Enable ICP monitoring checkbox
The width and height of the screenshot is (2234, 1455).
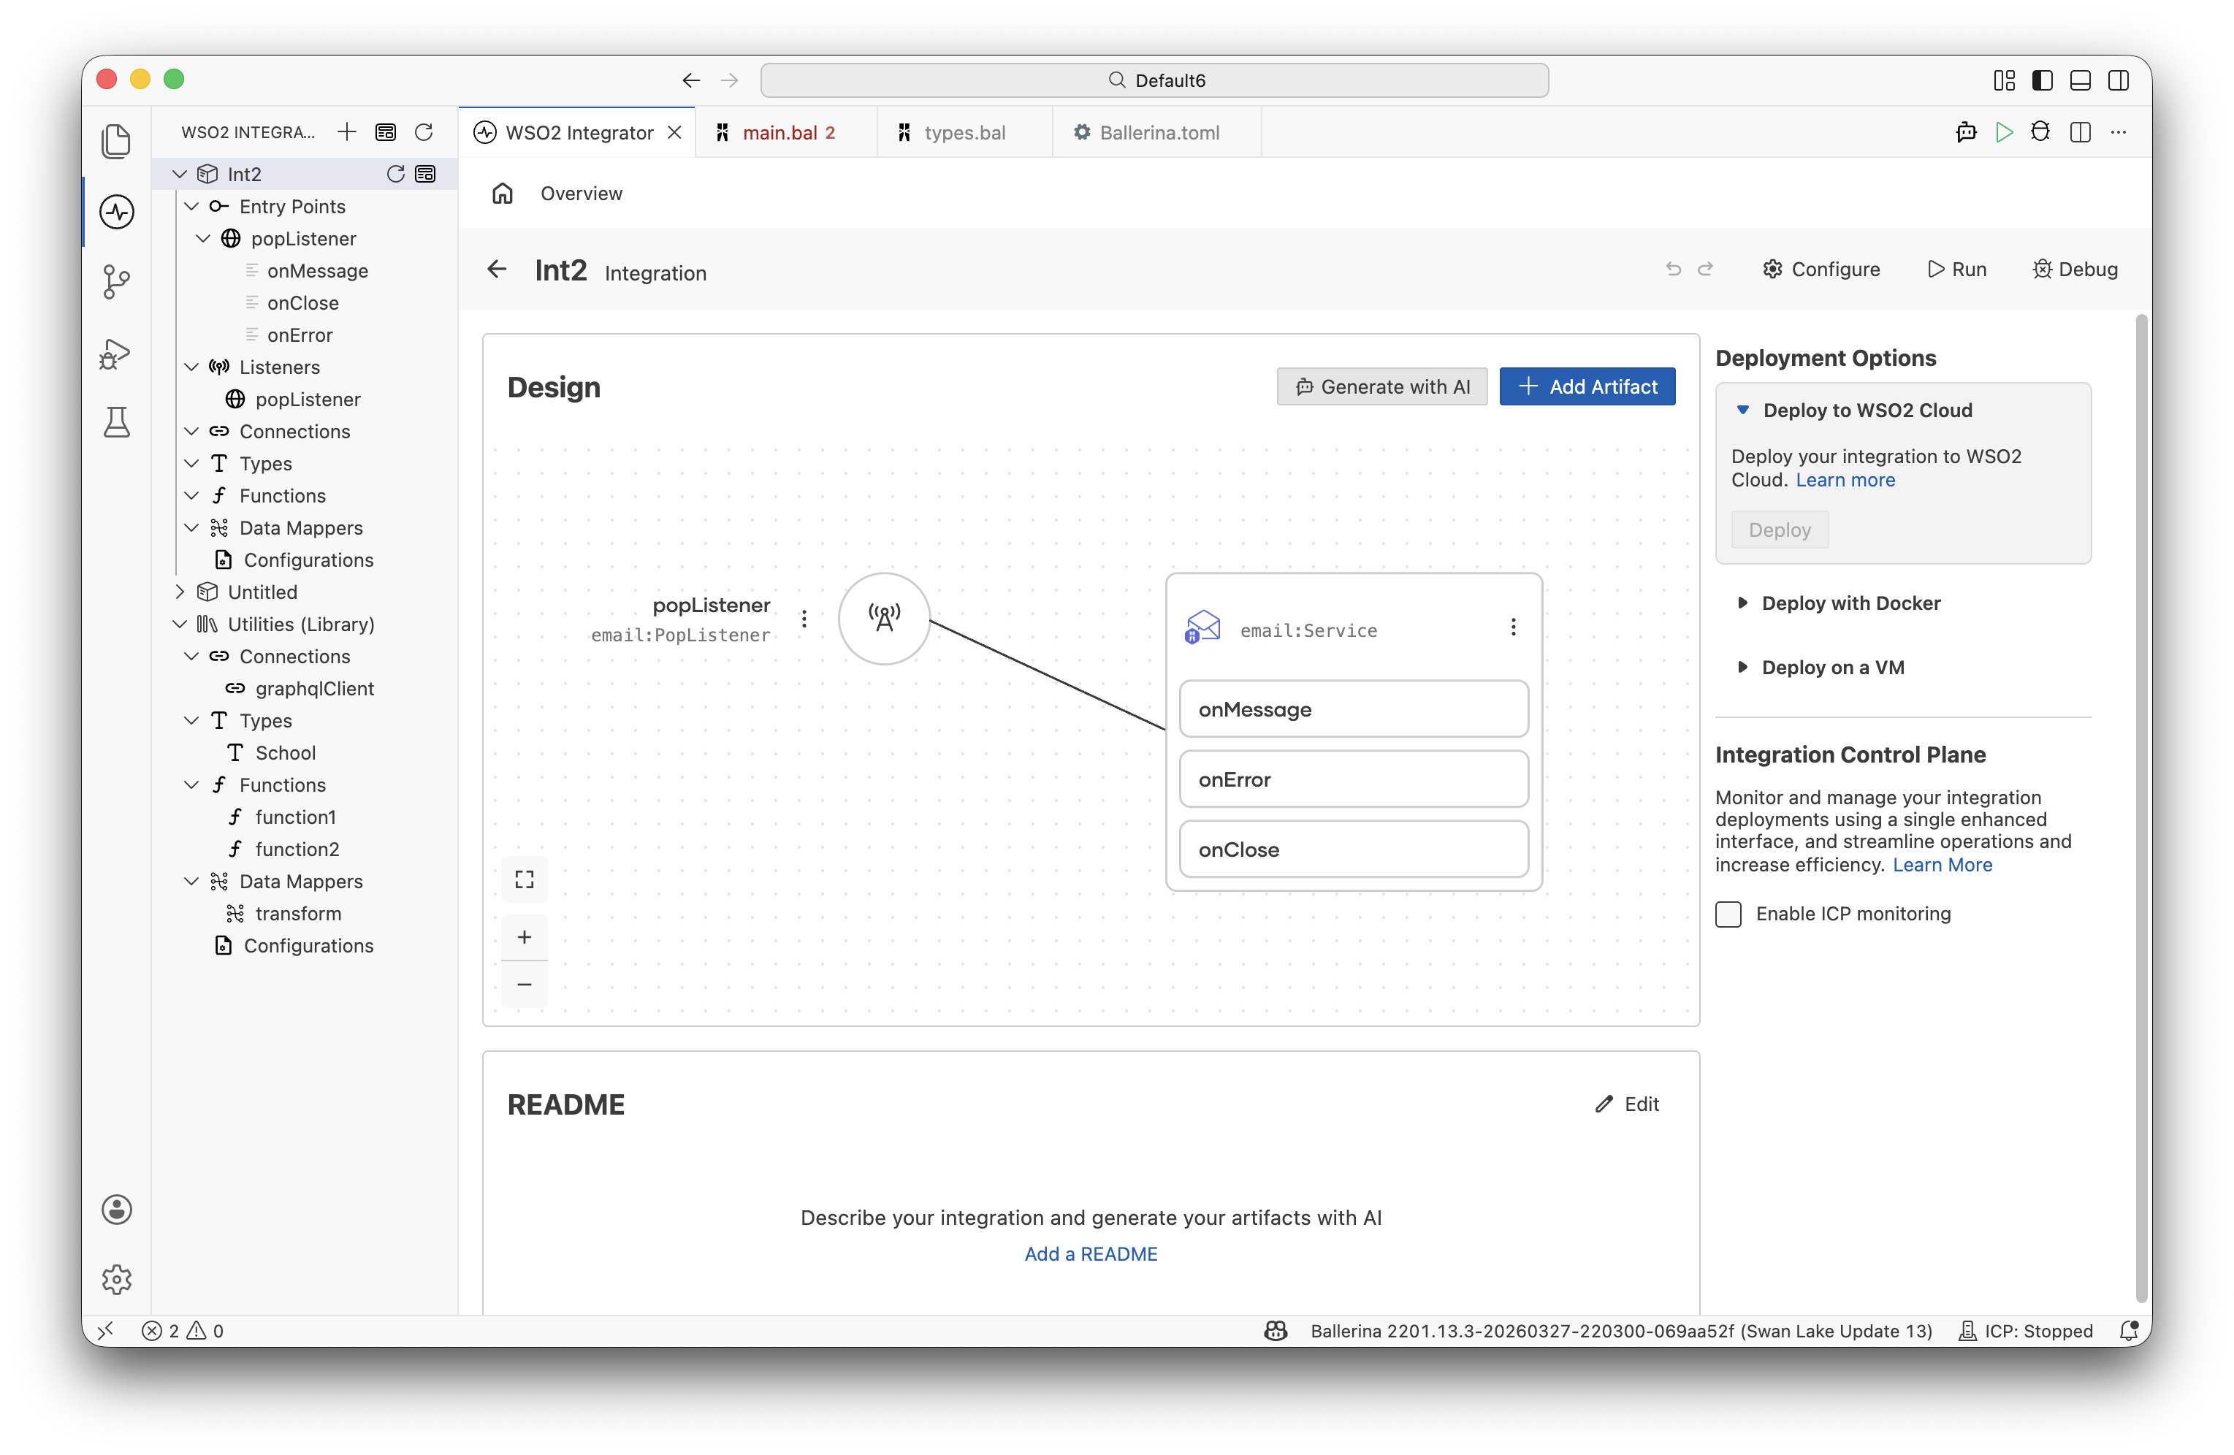coord(1728,914)
